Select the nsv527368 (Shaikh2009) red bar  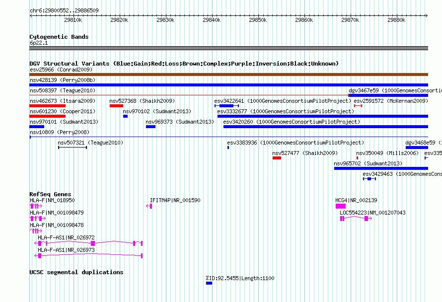(116, 106)
